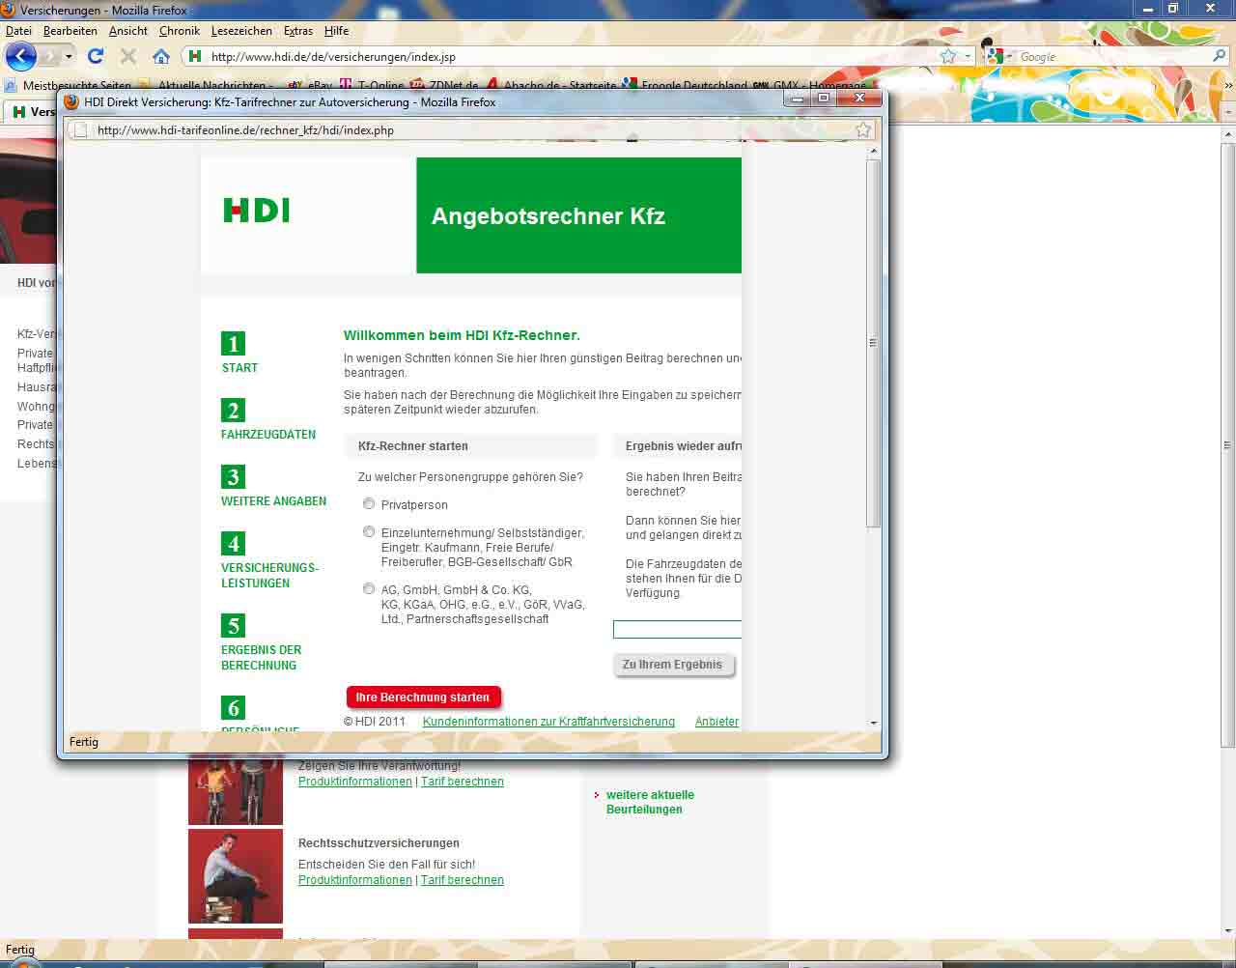Open the Ansicht menu
Screen dimensions: 1236x968
128,31
